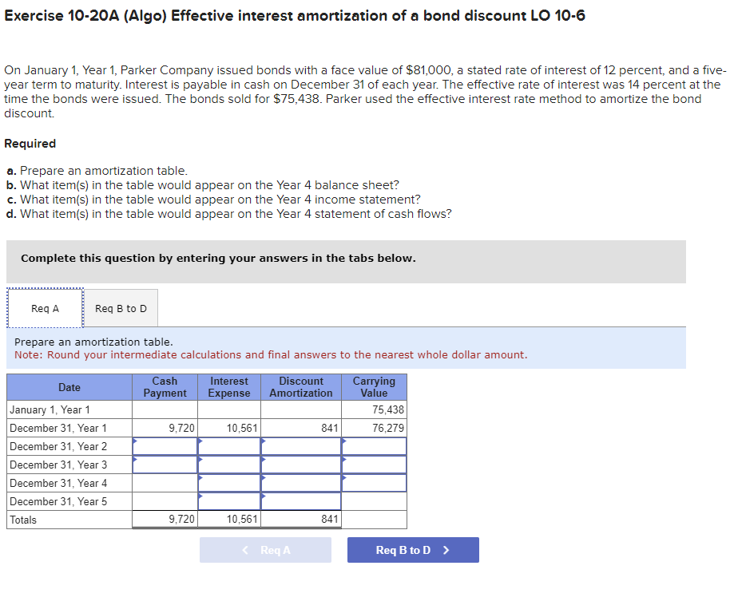
Task: Select the January 1, Year 1 row label
Action: click(x=48, y=409)
